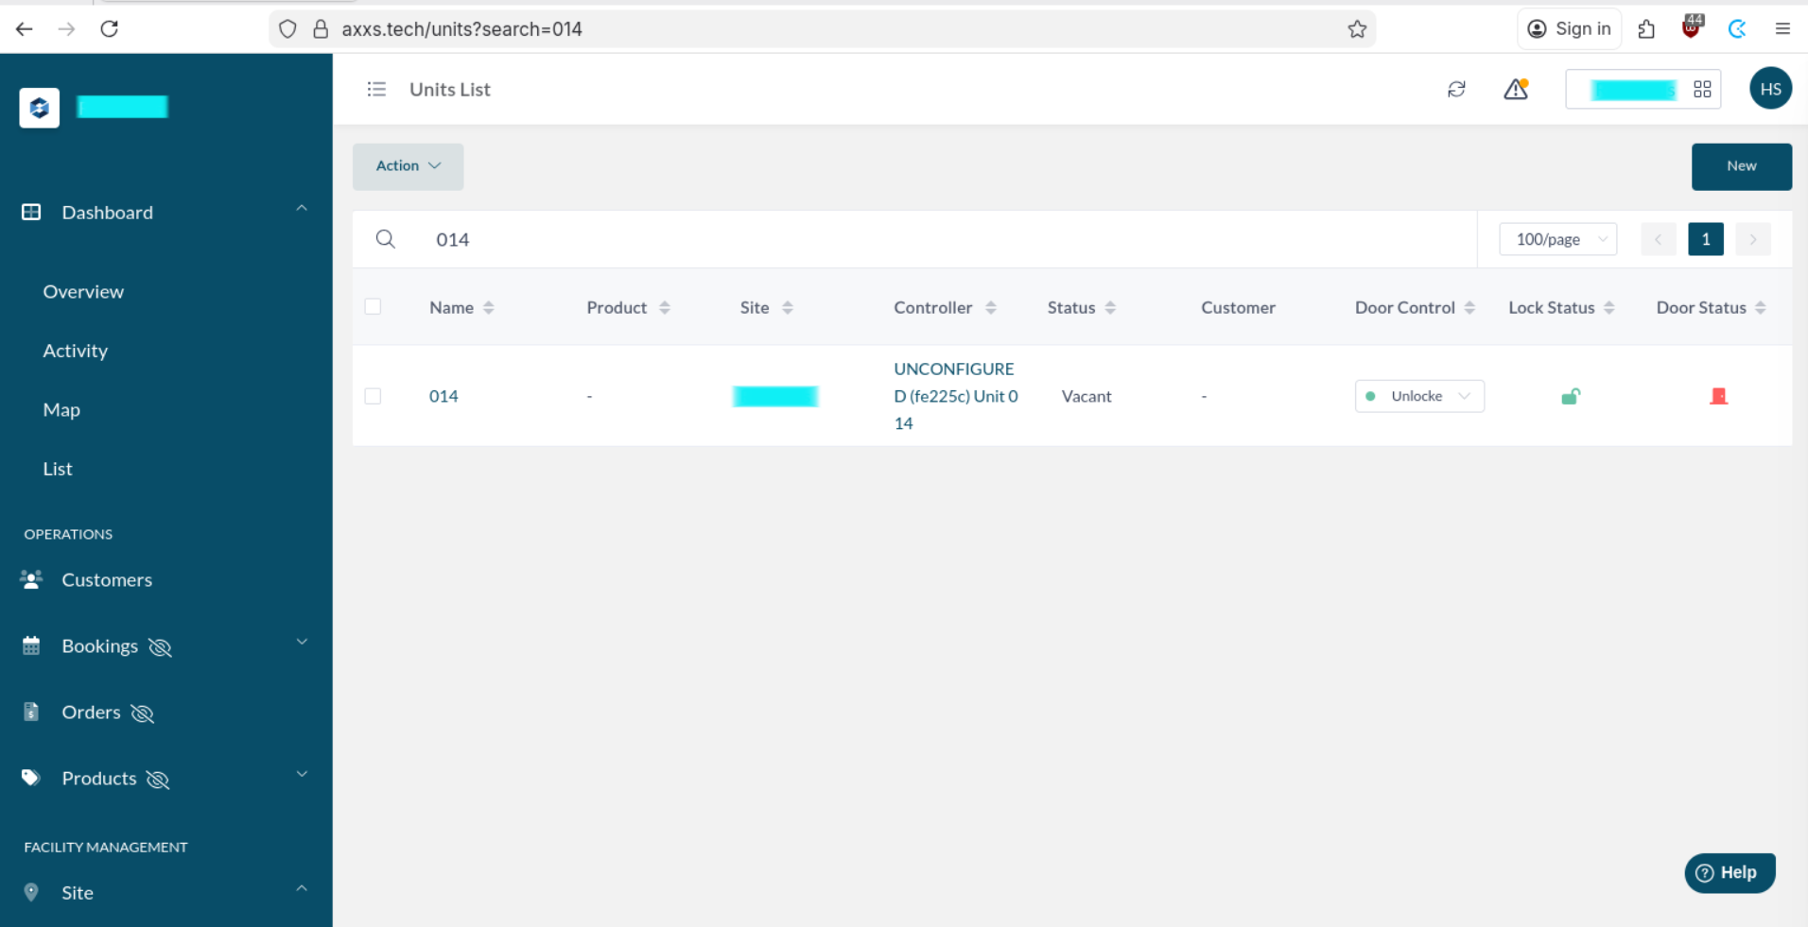Click the next page arrow

point(1752,239)
